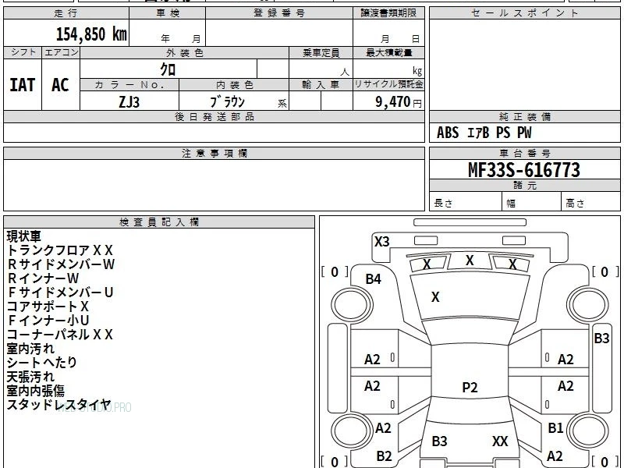Screen dimensions: 624x468
Task: Click the セールスポイント header
Action: pyautogui.click(x=524, y=13)
